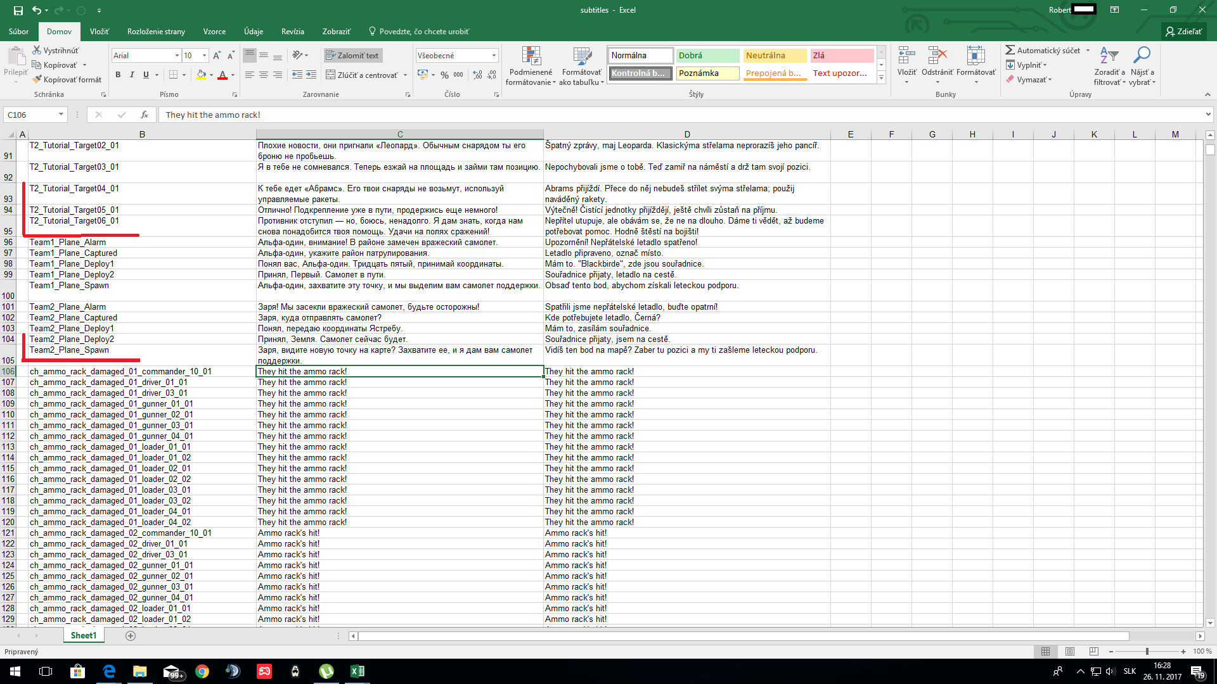This screenshot has width=1217, height=684.
Task: Apply the Zlá cell style
Action: coord(842,56)
